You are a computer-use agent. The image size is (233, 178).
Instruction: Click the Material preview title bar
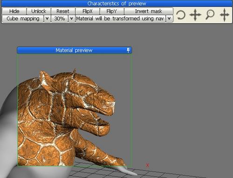coord(74,50)
